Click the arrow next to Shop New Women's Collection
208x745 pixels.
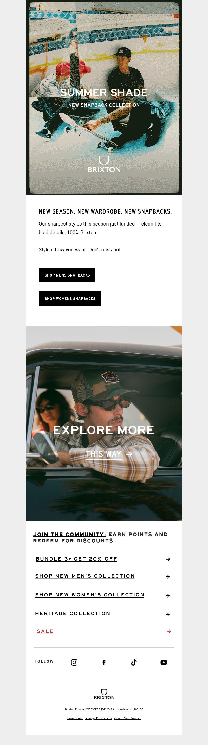point(167,595)
